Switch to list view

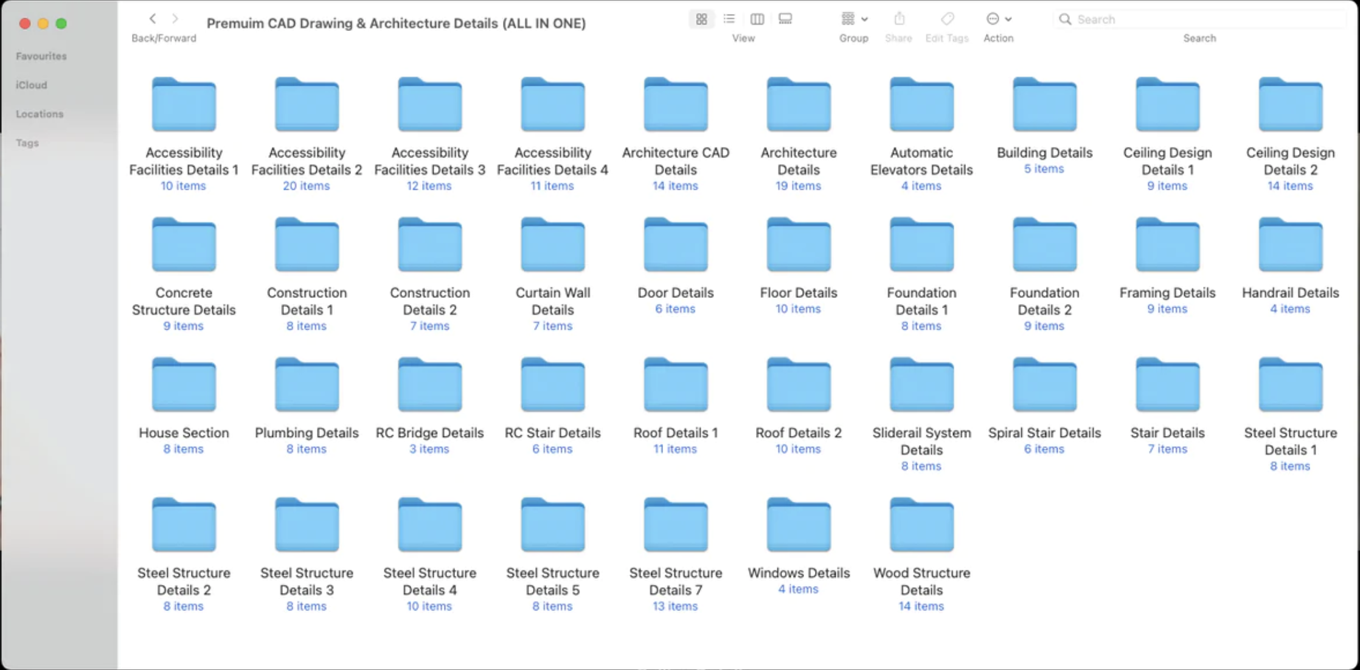pos(729,19)
